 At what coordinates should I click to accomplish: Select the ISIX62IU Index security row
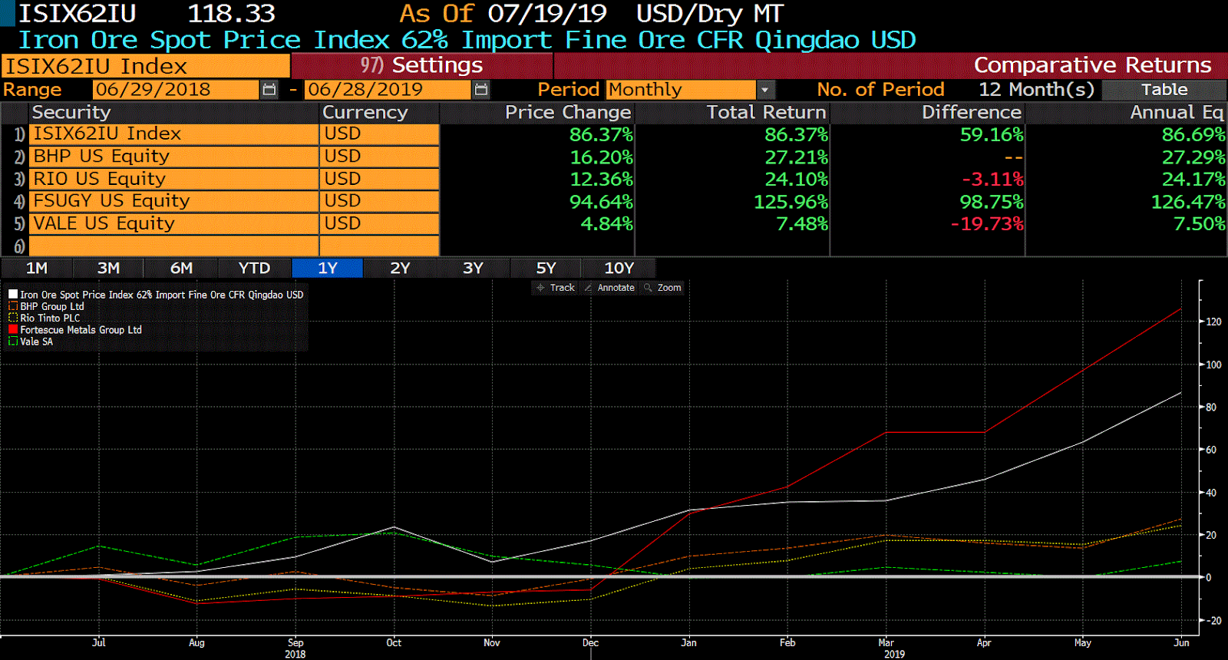tap(173, 134)
